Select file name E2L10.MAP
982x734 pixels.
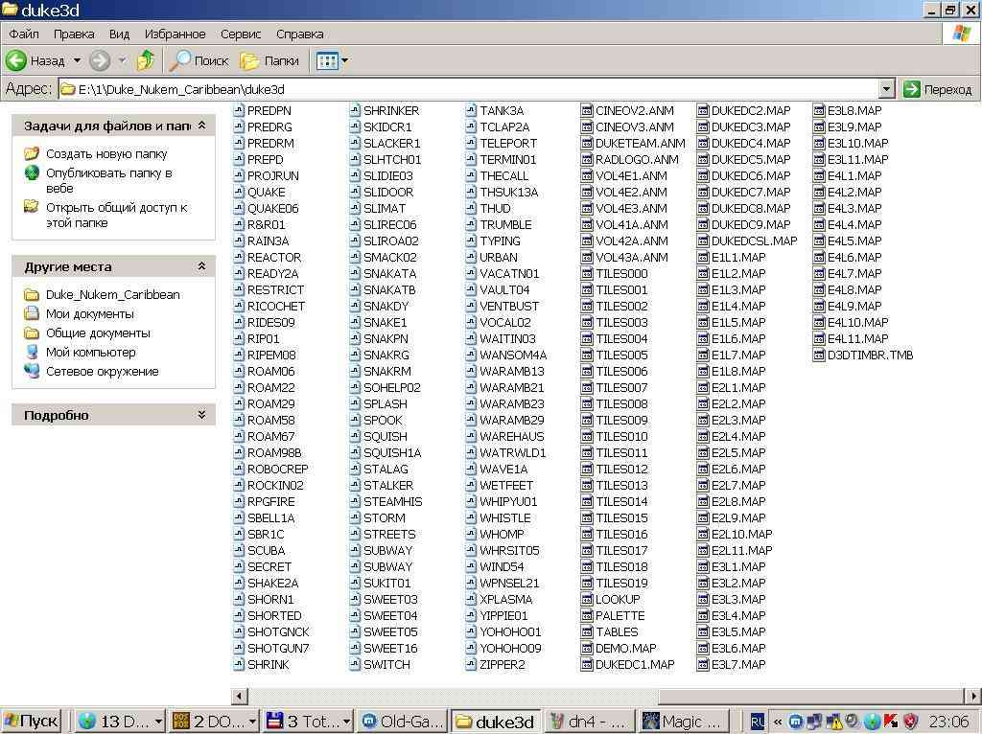click(742, 535)
